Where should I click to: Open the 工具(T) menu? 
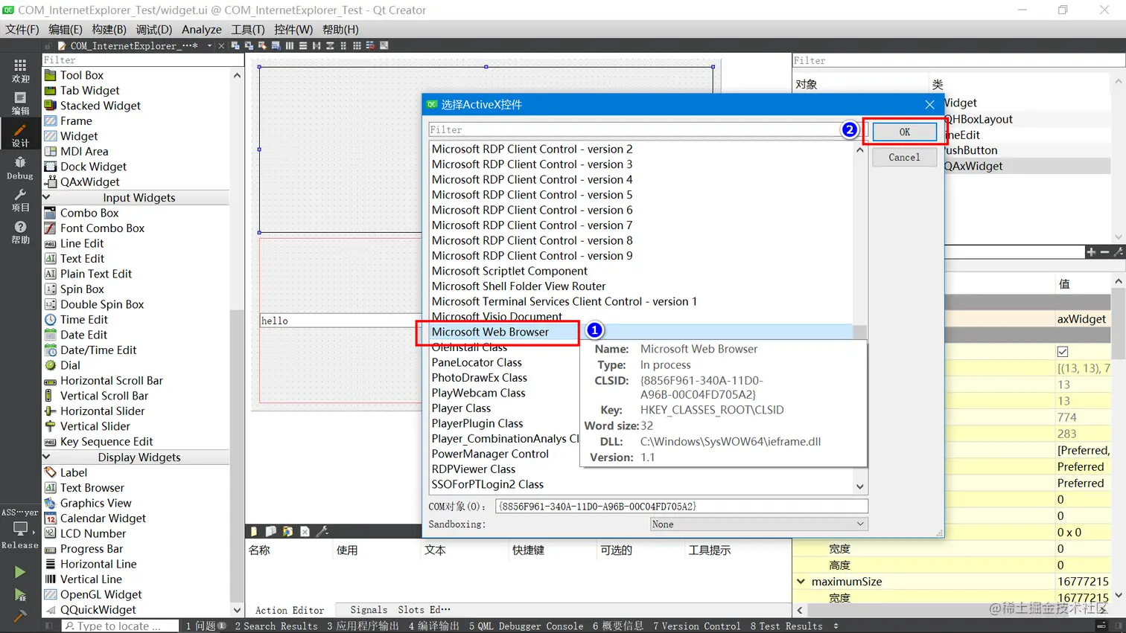click(x=248, y=30)
